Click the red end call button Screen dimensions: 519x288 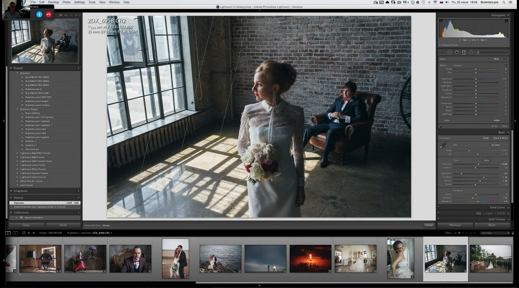point(48,14)
